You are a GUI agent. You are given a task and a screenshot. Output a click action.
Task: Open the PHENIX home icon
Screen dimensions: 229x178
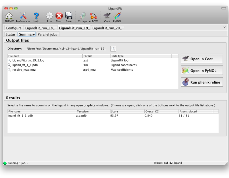tap(9, 17)
